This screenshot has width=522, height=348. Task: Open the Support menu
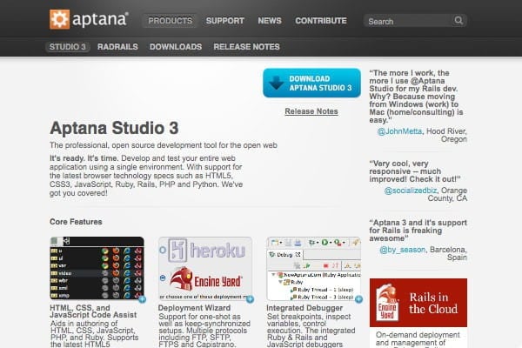pos(225,21)
